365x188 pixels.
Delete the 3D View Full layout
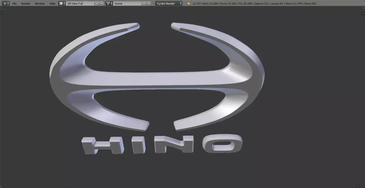point(102,3)
